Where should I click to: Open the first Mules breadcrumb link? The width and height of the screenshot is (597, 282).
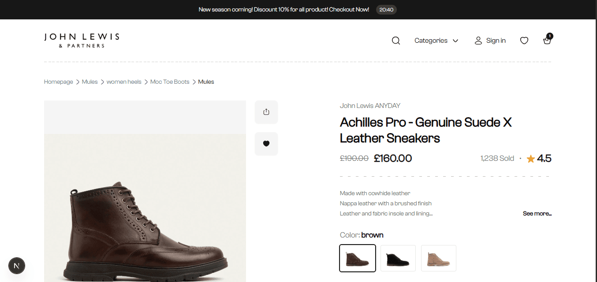(x=90, y=82)
